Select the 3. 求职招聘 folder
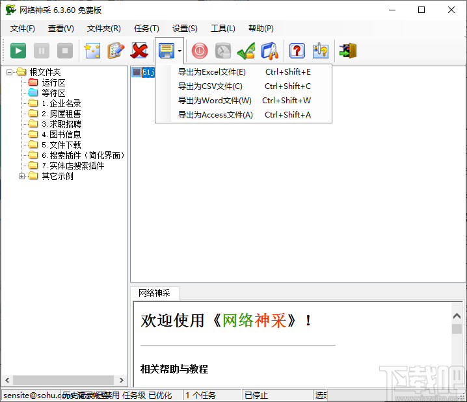 pos(61,124)
